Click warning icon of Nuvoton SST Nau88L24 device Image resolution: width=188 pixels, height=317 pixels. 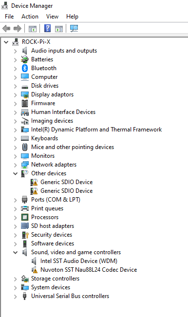(34, 270)
